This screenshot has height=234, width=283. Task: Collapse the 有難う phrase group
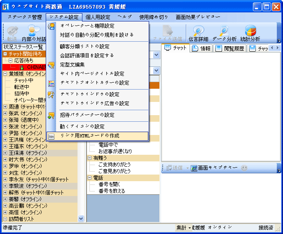coord(90,158)
